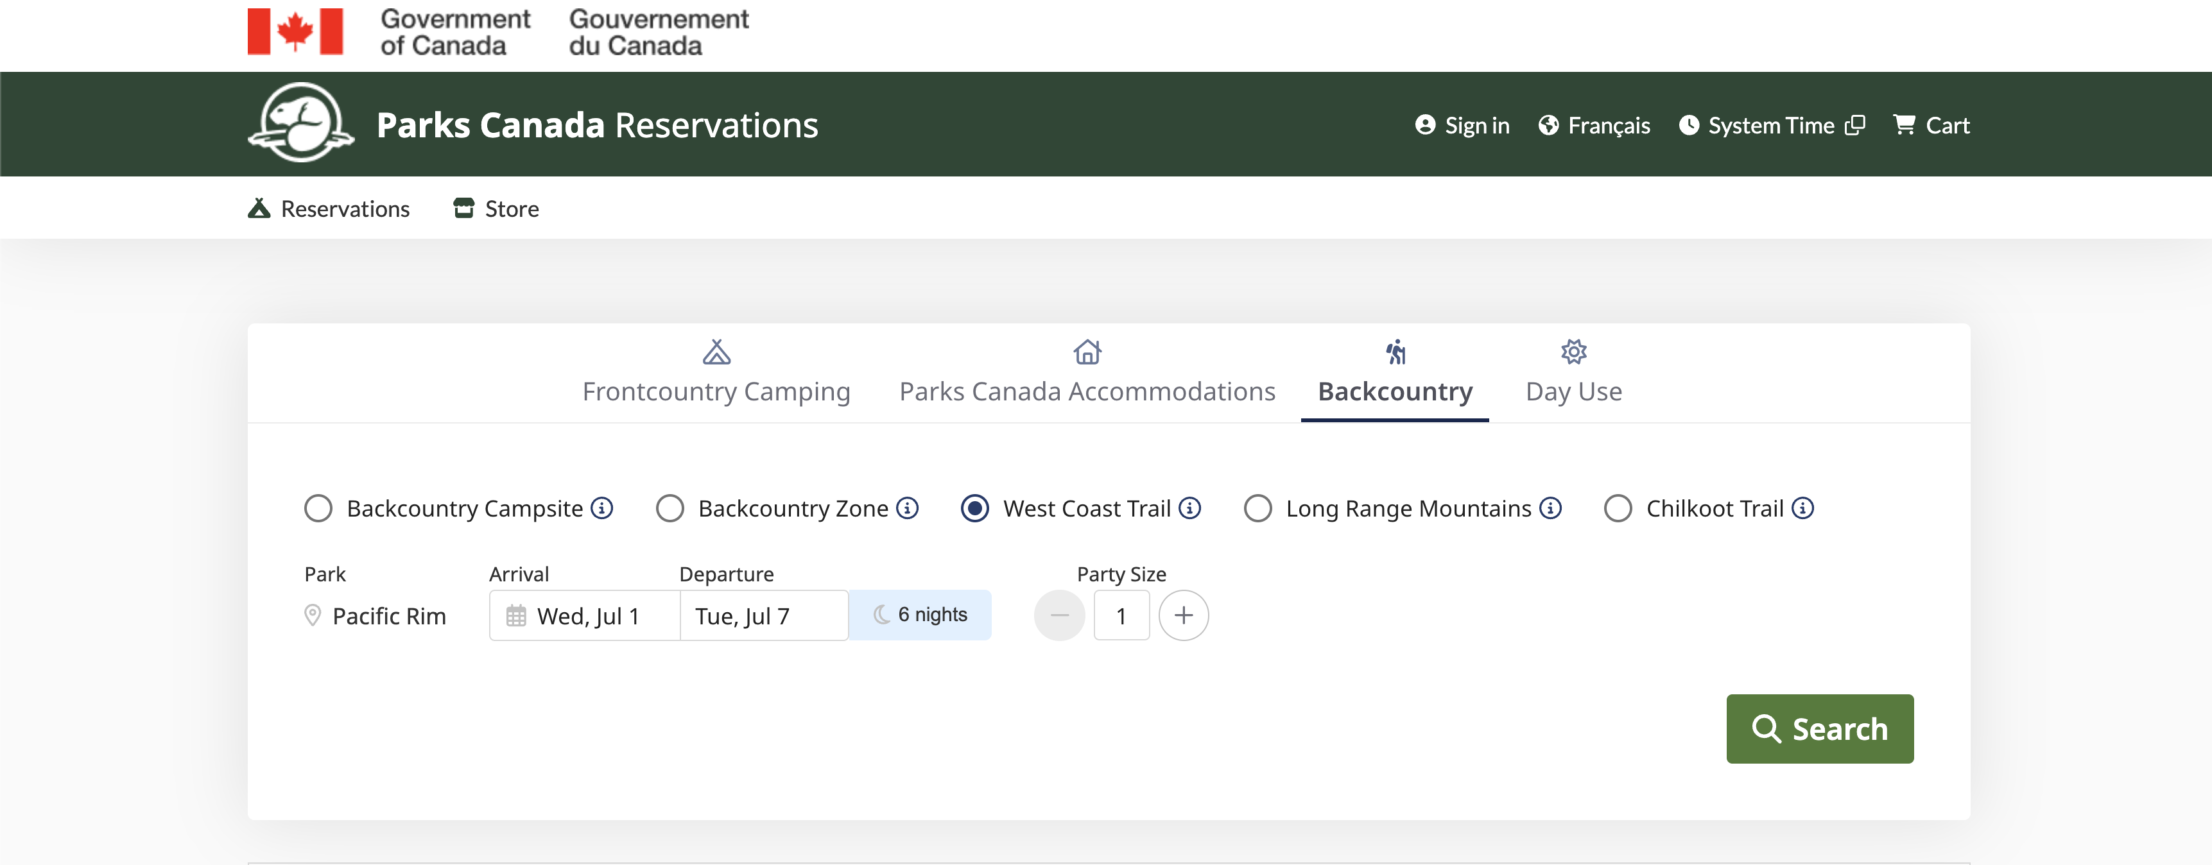2212x865 pixels.
Task: Decrease party size with the minus button
Action: tap(1060, 615)
